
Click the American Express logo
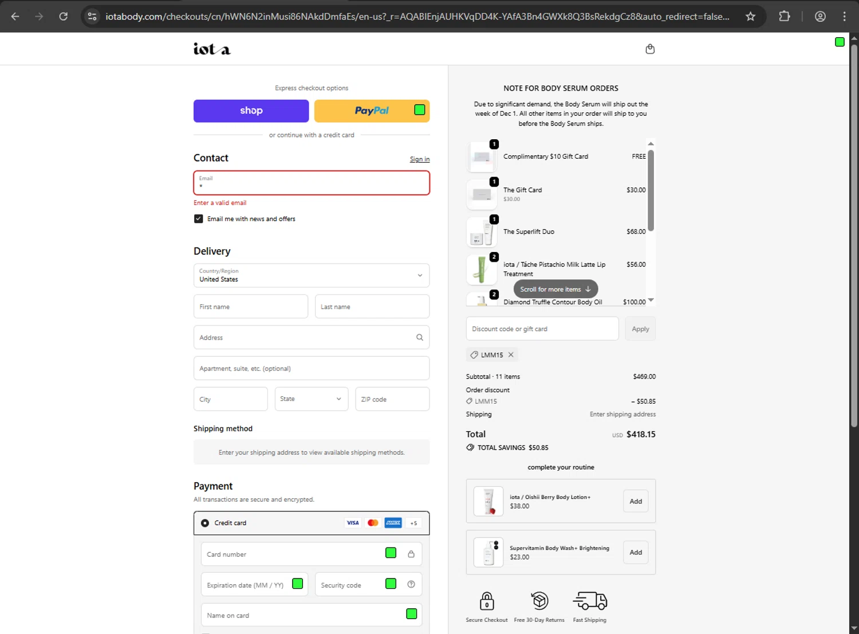point(393,522)
